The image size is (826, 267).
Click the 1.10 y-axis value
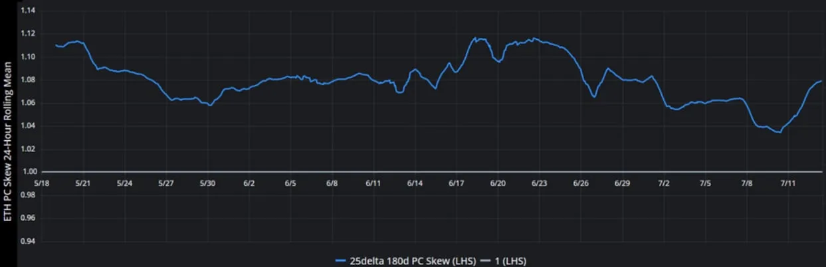point(29,57)
